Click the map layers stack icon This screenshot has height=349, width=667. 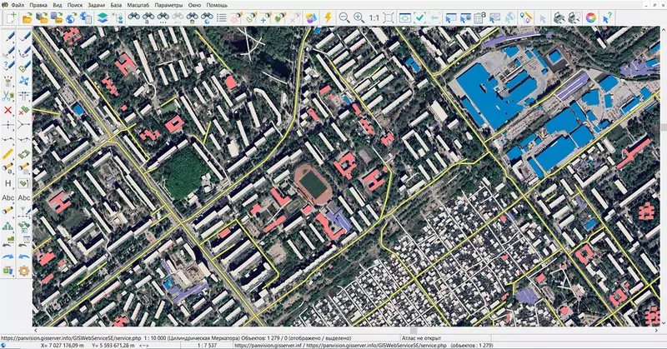[x=102, y=17]
